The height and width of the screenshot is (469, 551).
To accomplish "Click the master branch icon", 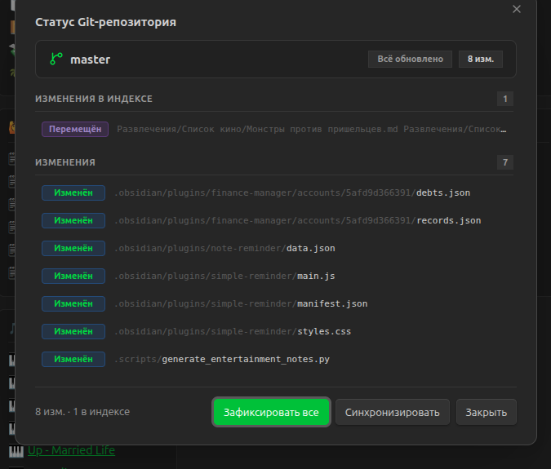I will coord(56,59).
